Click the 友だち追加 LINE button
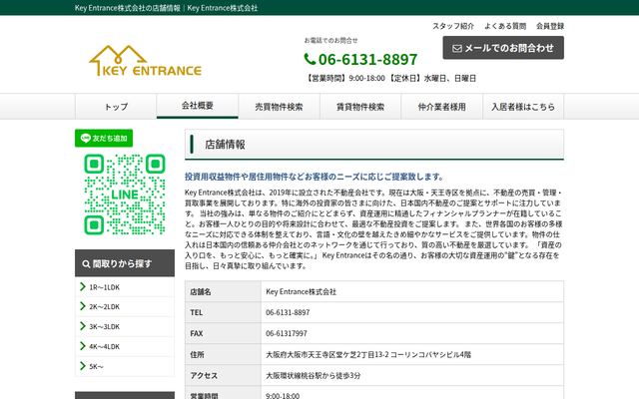This screenshot has height=399, width=639. 104,138
